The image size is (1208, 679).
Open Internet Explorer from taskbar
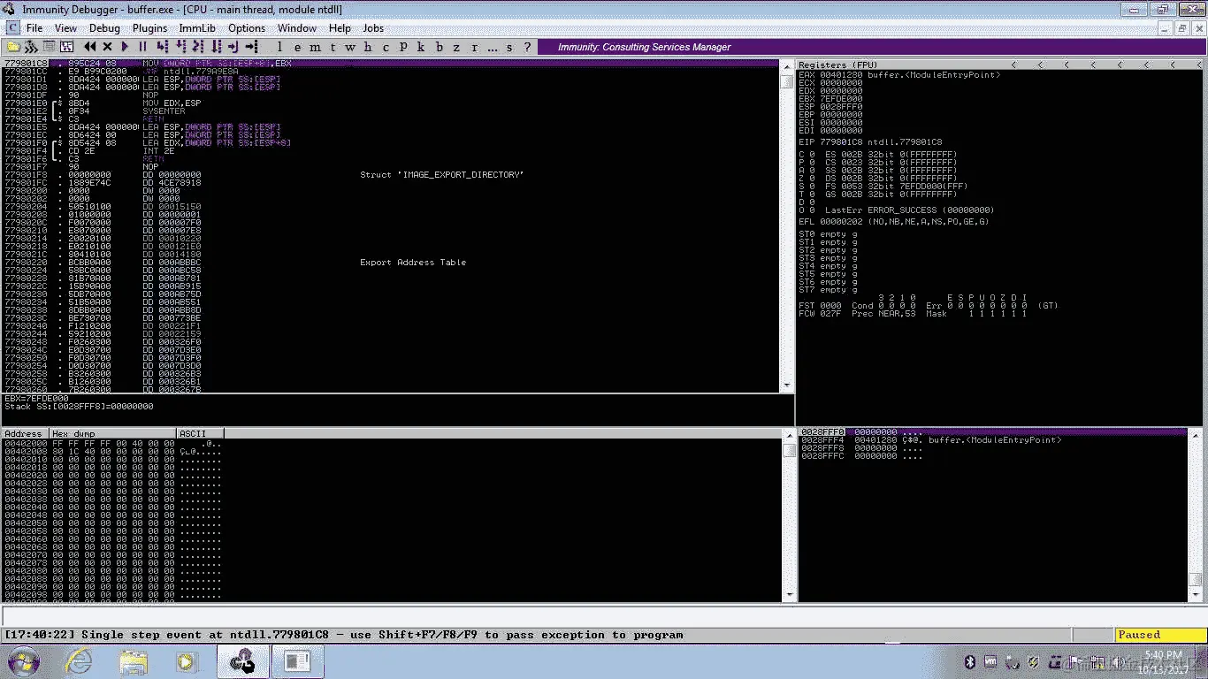coord(79,661)
